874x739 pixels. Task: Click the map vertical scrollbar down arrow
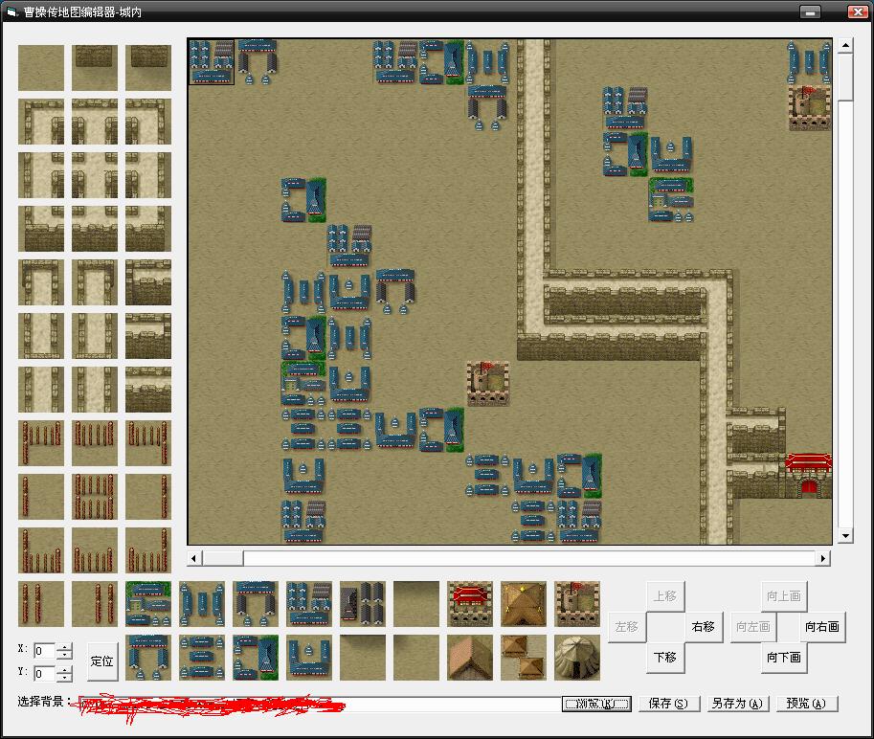pos(845,536)
